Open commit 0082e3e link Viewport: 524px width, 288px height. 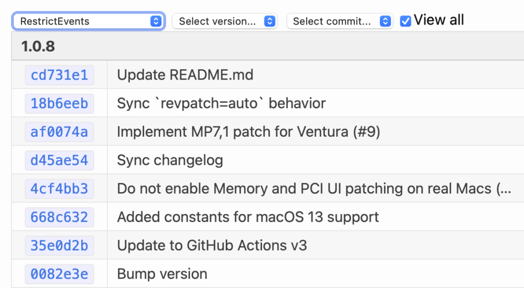click(59, 274)
